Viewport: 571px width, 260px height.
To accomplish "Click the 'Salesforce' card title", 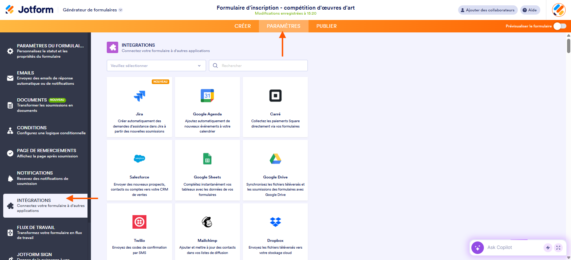I will point(139,177).
